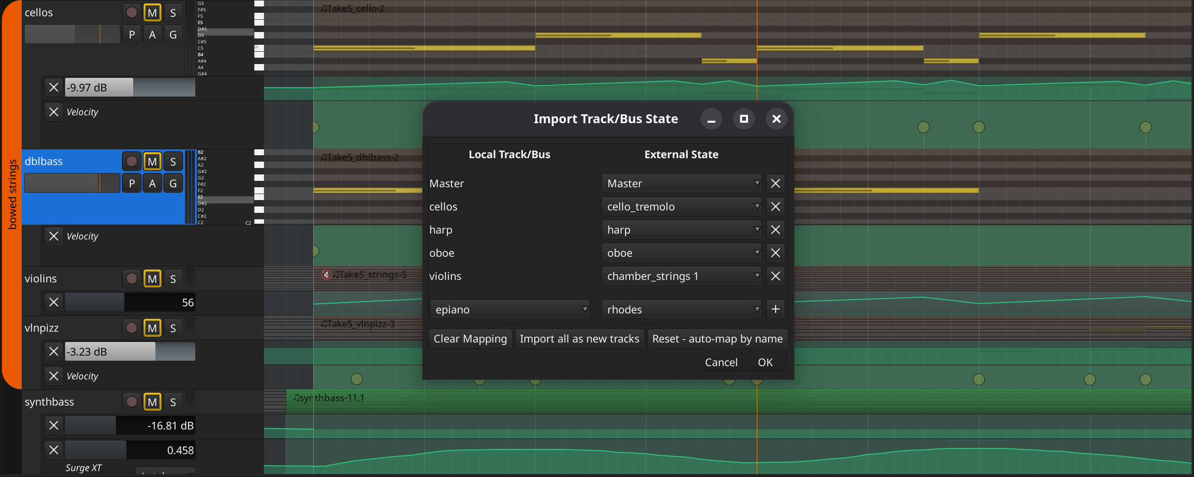Unmute the synthbass track
This screenshot has height=477, width=1194.
click(152, 402)
